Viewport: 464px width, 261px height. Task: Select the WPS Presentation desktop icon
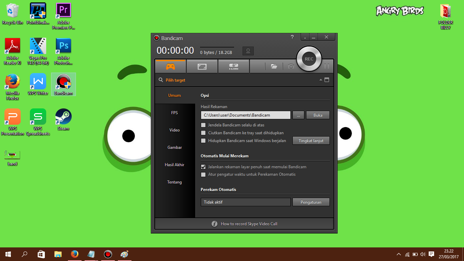(x=13, y=122)
